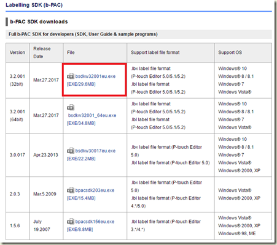Click the [EXE/15.4MB] size link
The width and height of the screenshot is (277, 245).
[x=81, y=198]
